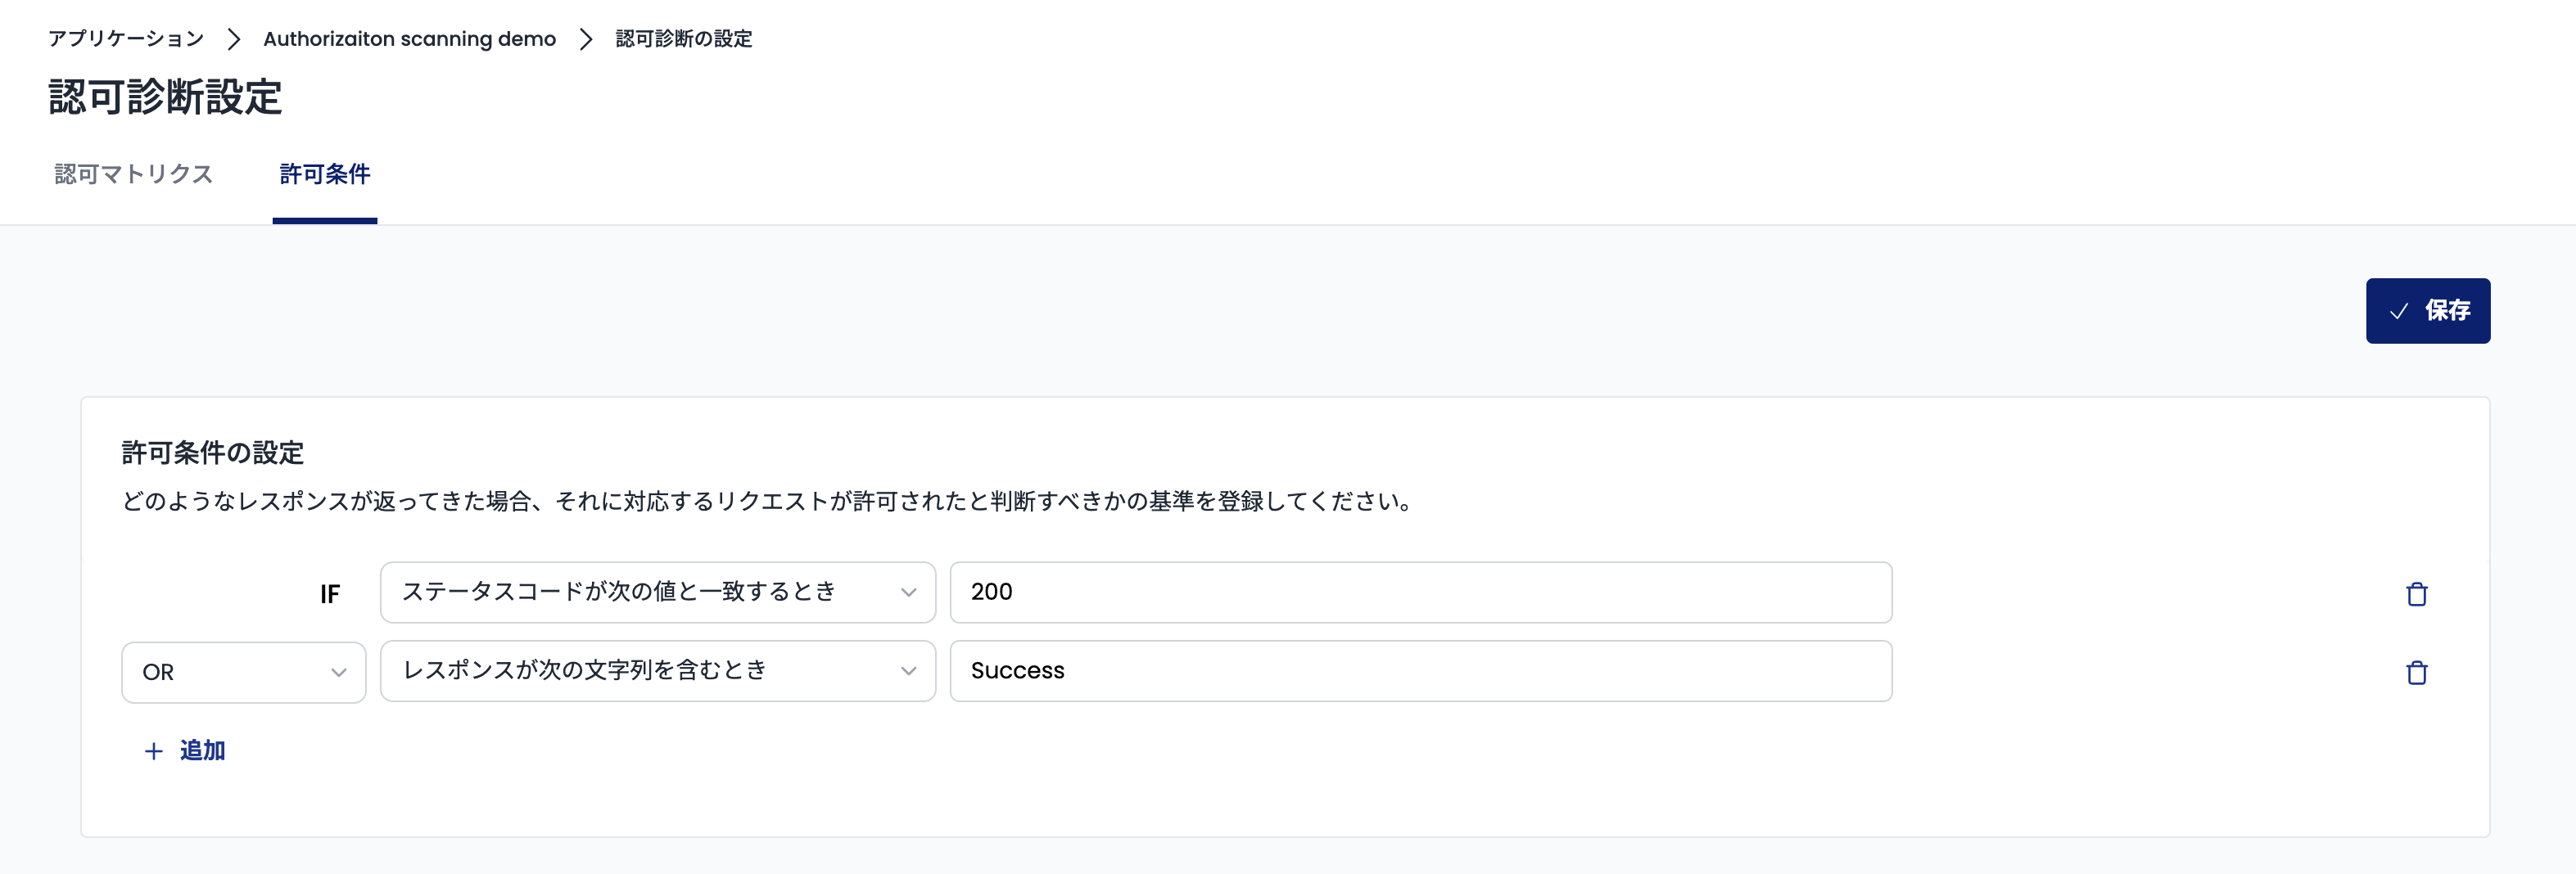The width and height of the screenshot is (2576, 874).
Task: Focus the input field containing 200
Action: pos(1420,592)
